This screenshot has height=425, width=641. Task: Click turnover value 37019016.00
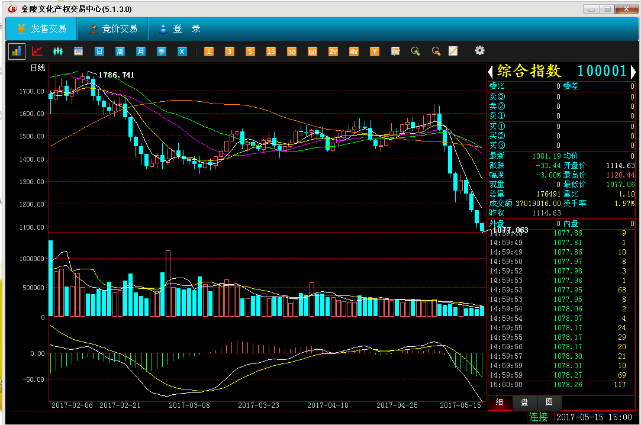click(x=539, y=203)
